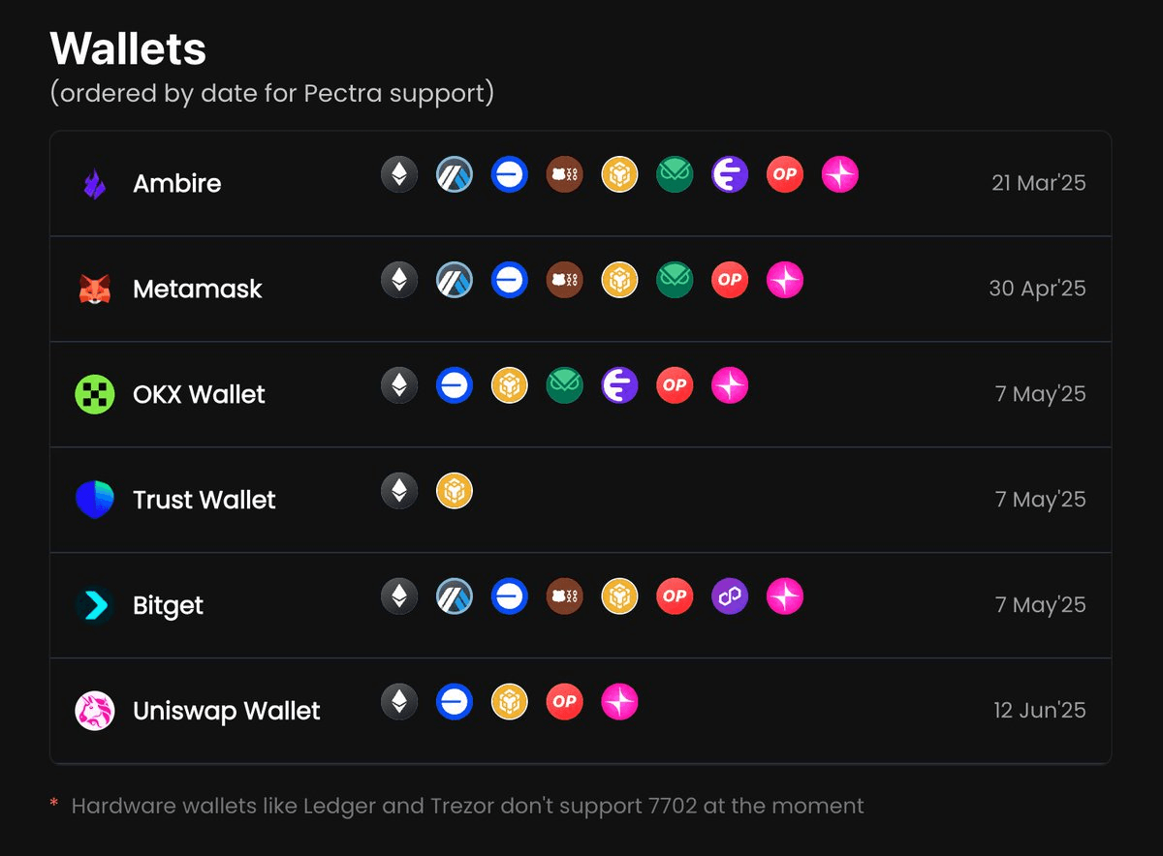Click the green Gnosis owl icon in Ambire row
Viewport: 1163px width, 856px height.
pos(675,174)
